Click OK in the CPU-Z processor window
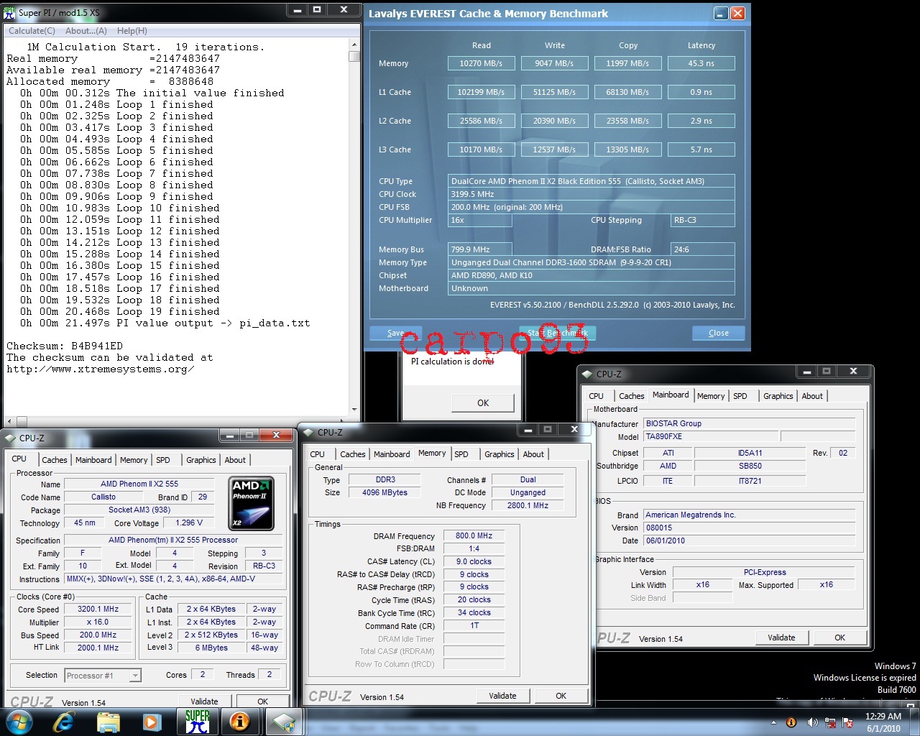Viewport: 920px width, 736px height. [262, 701]
